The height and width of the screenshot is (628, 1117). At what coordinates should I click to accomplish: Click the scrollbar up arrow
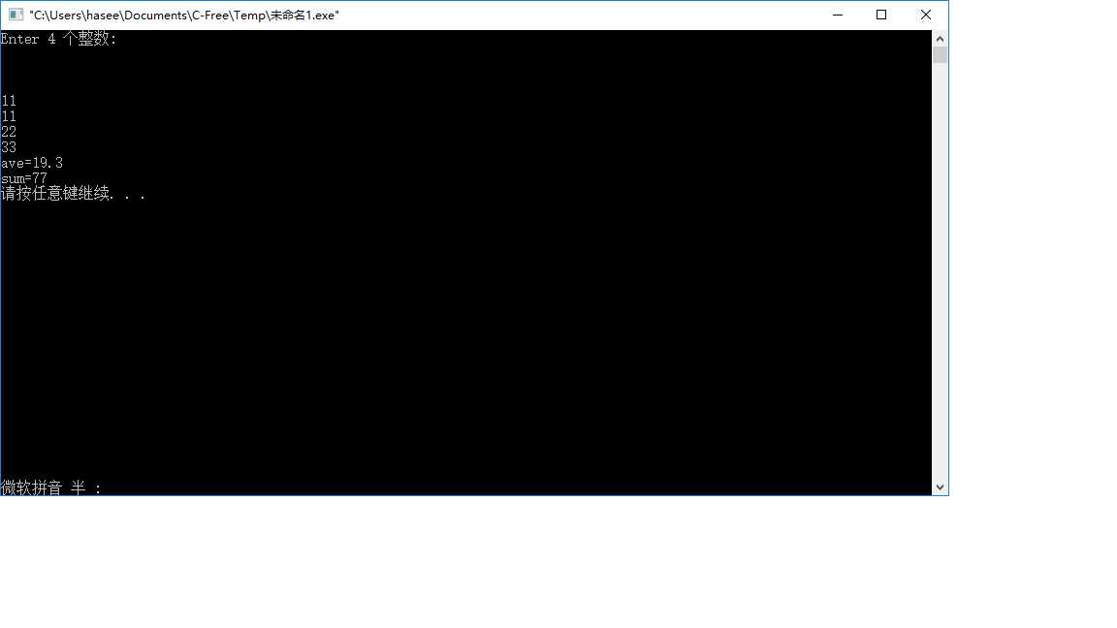[940, 39]
